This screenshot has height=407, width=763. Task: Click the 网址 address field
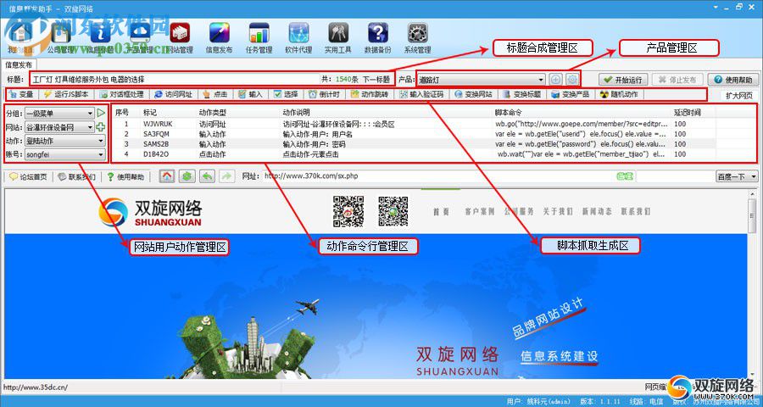point(438,176)
